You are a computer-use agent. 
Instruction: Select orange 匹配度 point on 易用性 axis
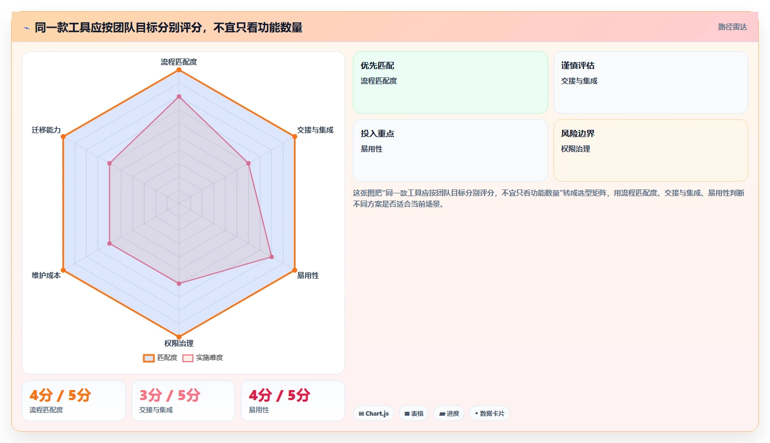[x=294, y=270]
